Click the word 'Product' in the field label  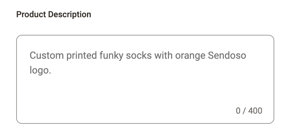pyautogui.click(x=31, y=14)
